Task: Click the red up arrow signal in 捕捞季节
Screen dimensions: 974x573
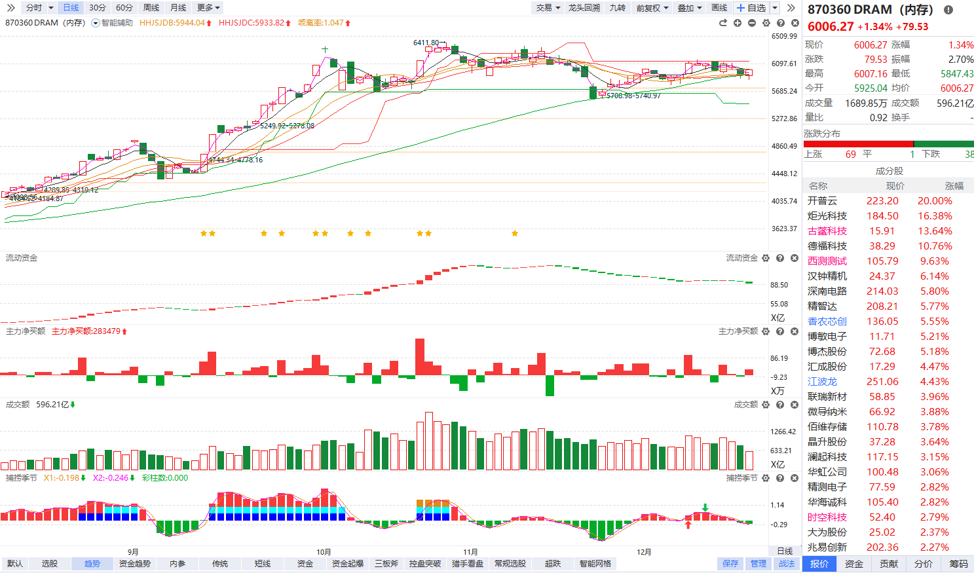Action: (x=688, y=524)
